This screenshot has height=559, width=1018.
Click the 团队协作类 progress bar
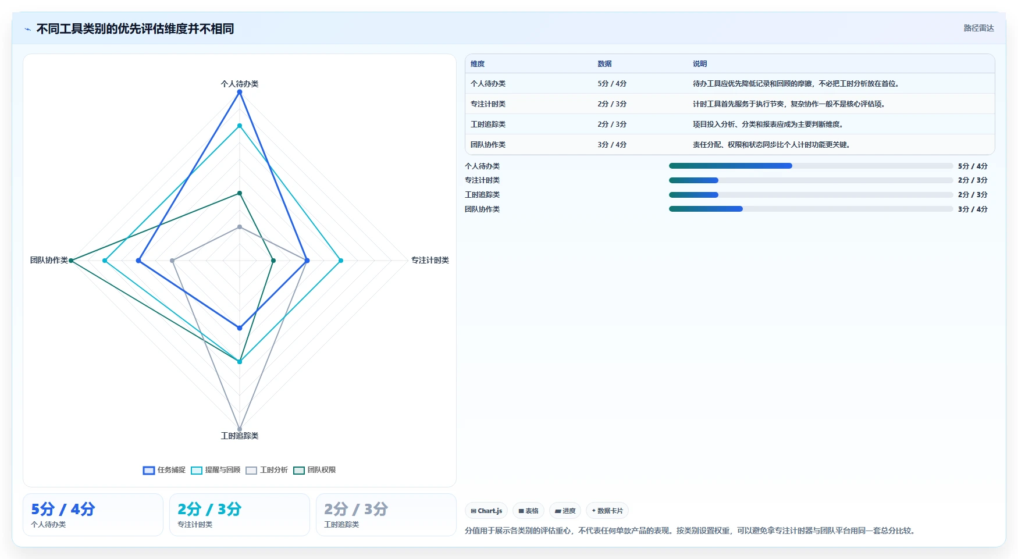[811, 209]
